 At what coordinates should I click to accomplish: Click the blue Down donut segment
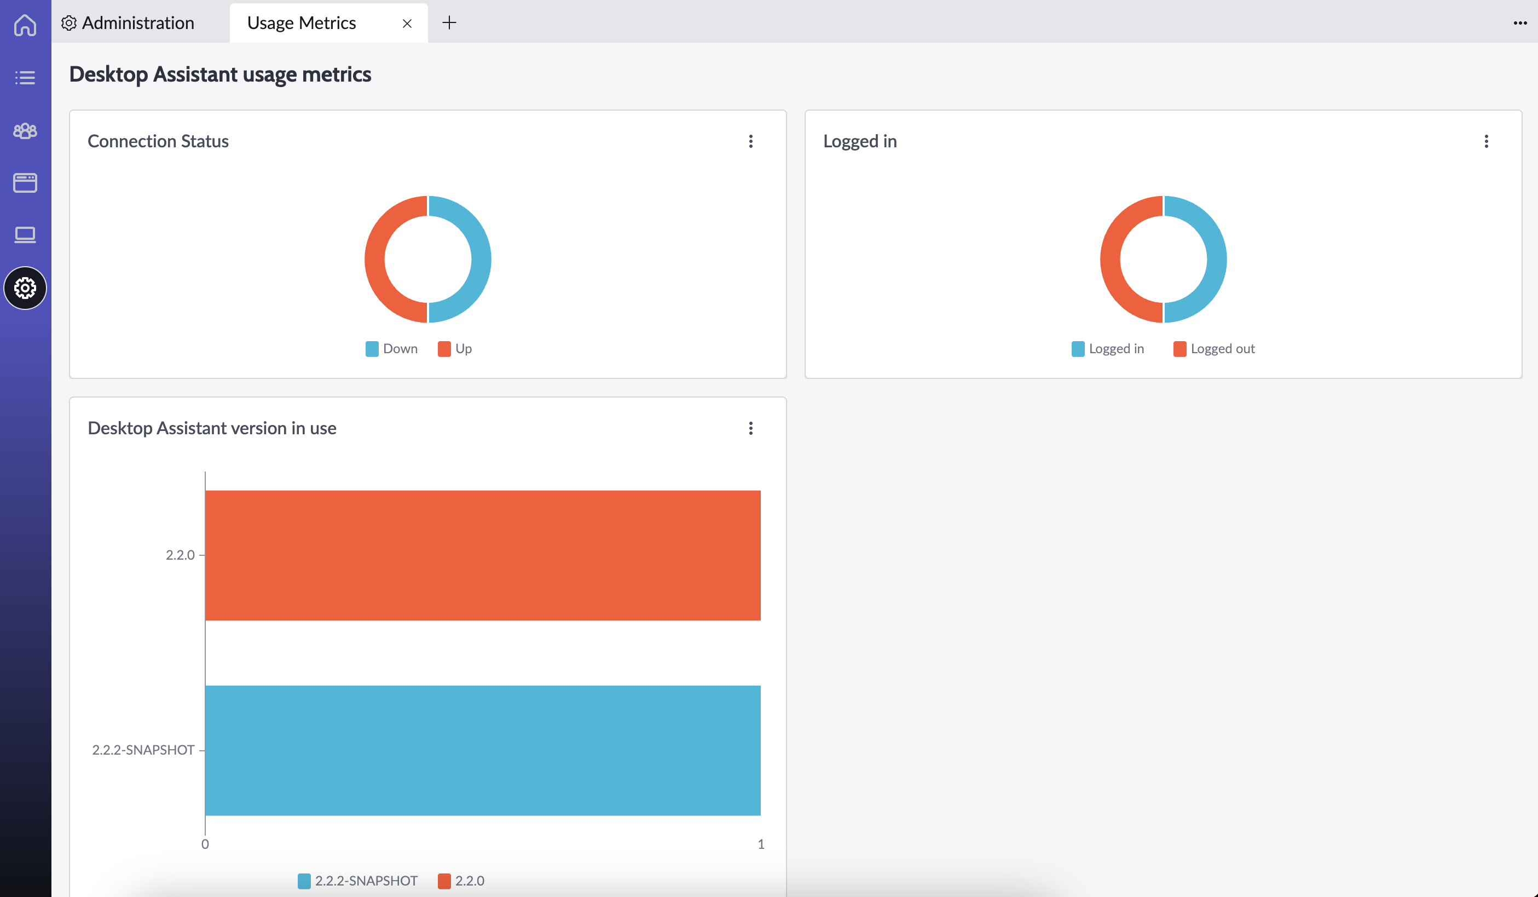tap(481, 260)
